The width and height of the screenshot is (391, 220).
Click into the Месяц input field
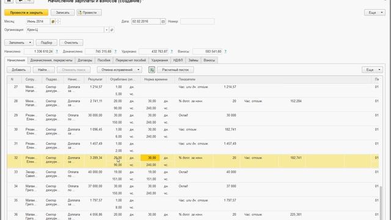tap(38, 21)
